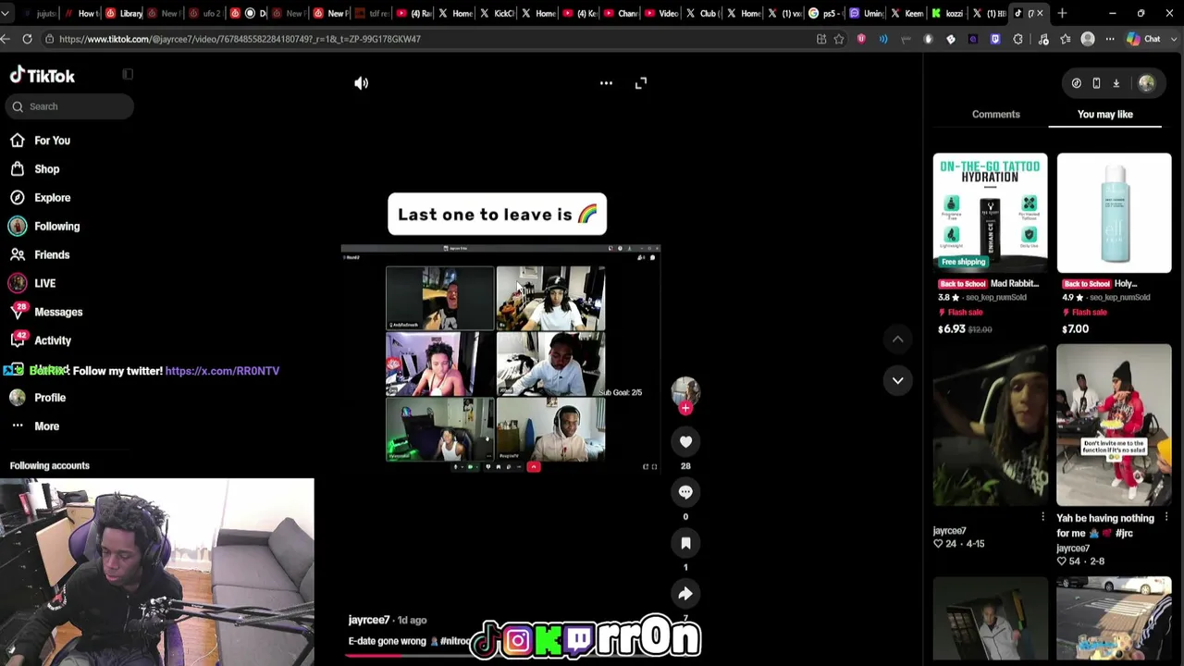The image size is (1184, 666).
Task: Go to the Explore page
Action: (52, 198)
